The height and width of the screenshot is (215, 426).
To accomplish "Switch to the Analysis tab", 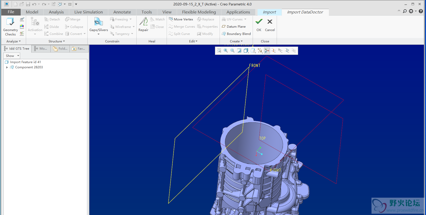I will coord(56,12).
